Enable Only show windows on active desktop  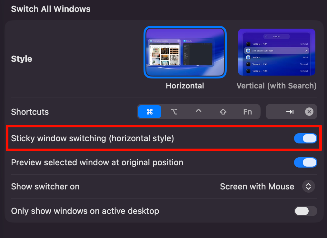point(305,211)
